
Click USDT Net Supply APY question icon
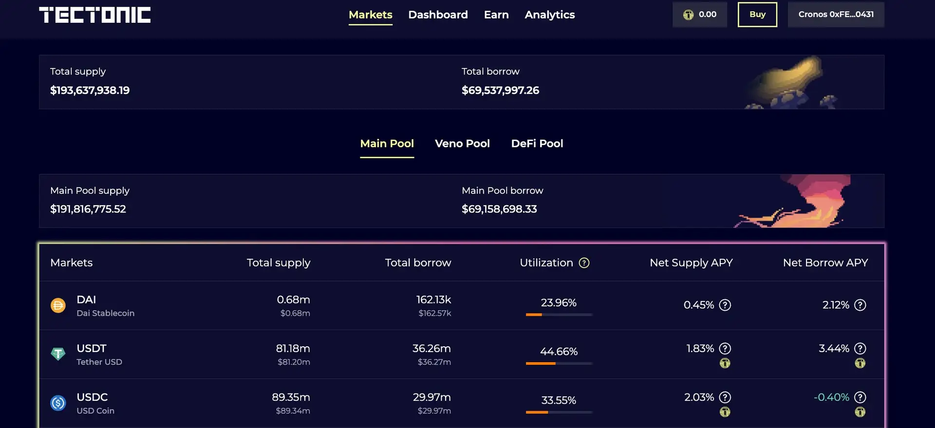pos(725,349)
